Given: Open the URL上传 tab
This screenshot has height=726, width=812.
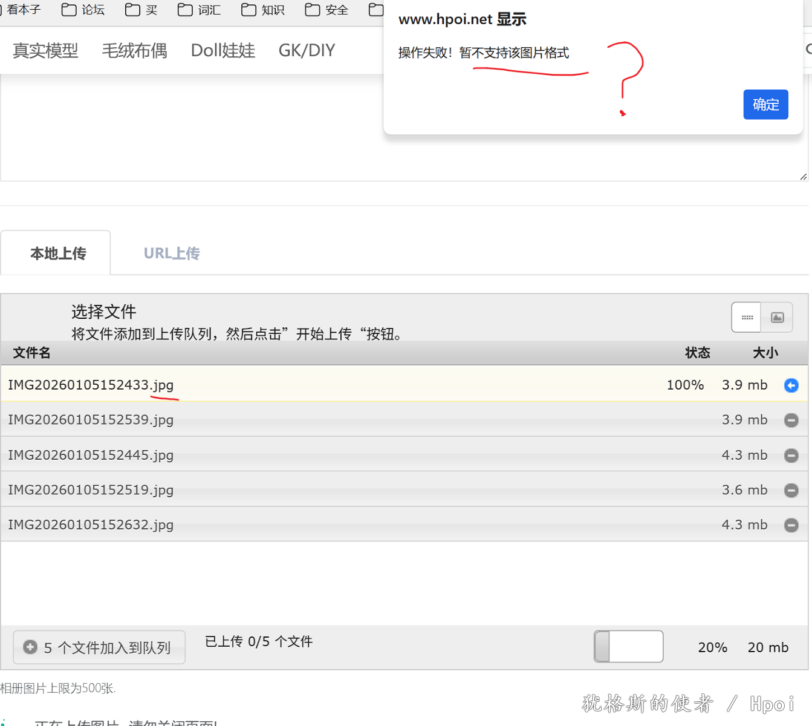Looking at the screenshot, I should [172, 253].
